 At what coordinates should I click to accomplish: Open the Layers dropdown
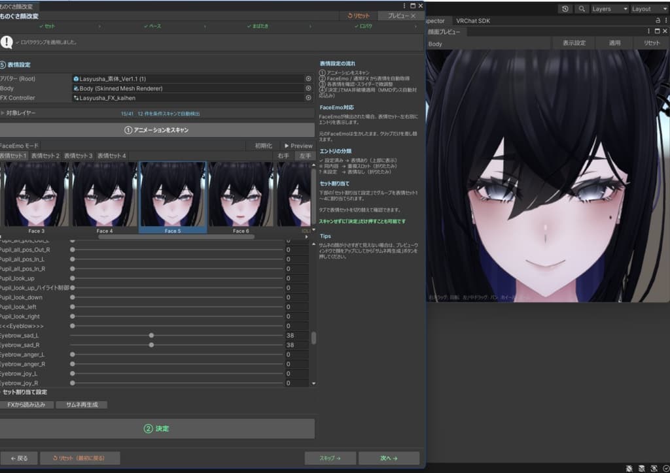coord(609,8)
